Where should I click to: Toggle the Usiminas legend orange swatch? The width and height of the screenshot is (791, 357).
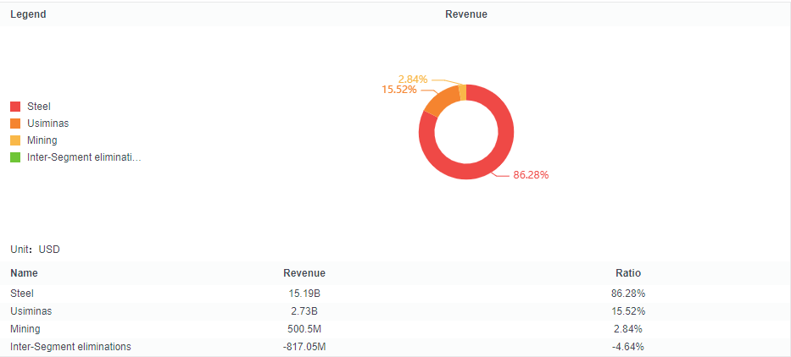pos(15,124)
